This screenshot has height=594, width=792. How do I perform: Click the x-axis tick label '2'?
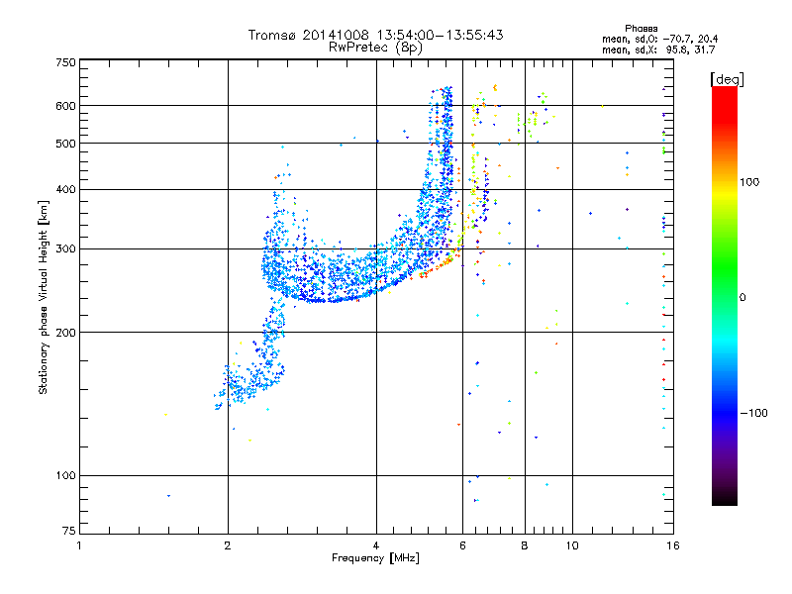pos(228,546)
